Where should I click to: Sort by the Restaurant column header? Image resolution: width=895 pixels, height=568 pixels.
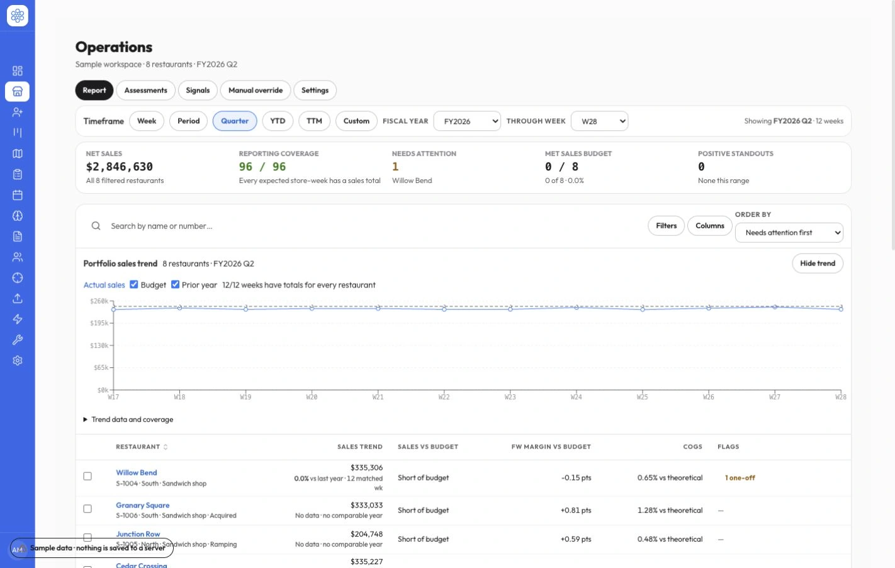coord(142,447)
